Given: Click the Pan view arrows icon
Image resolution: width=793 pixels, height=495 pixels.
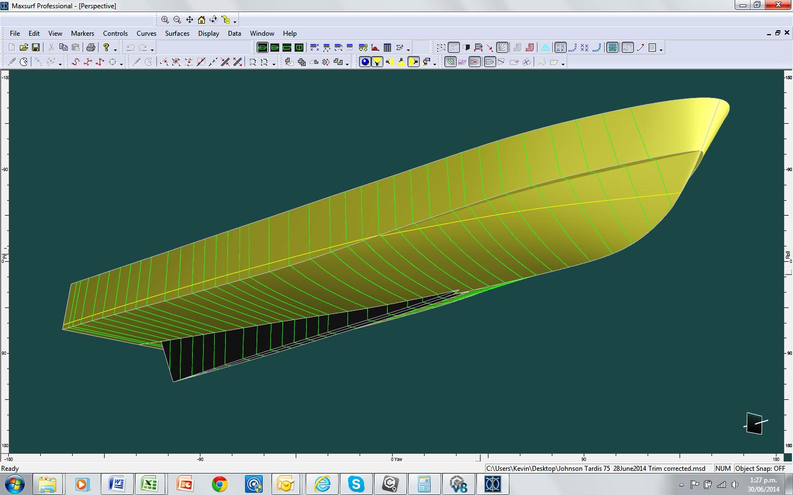Looking at the screenshot, I should (189, 20).
